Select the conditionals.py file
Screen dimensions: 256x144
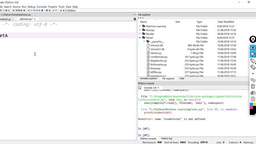(159, 57)
